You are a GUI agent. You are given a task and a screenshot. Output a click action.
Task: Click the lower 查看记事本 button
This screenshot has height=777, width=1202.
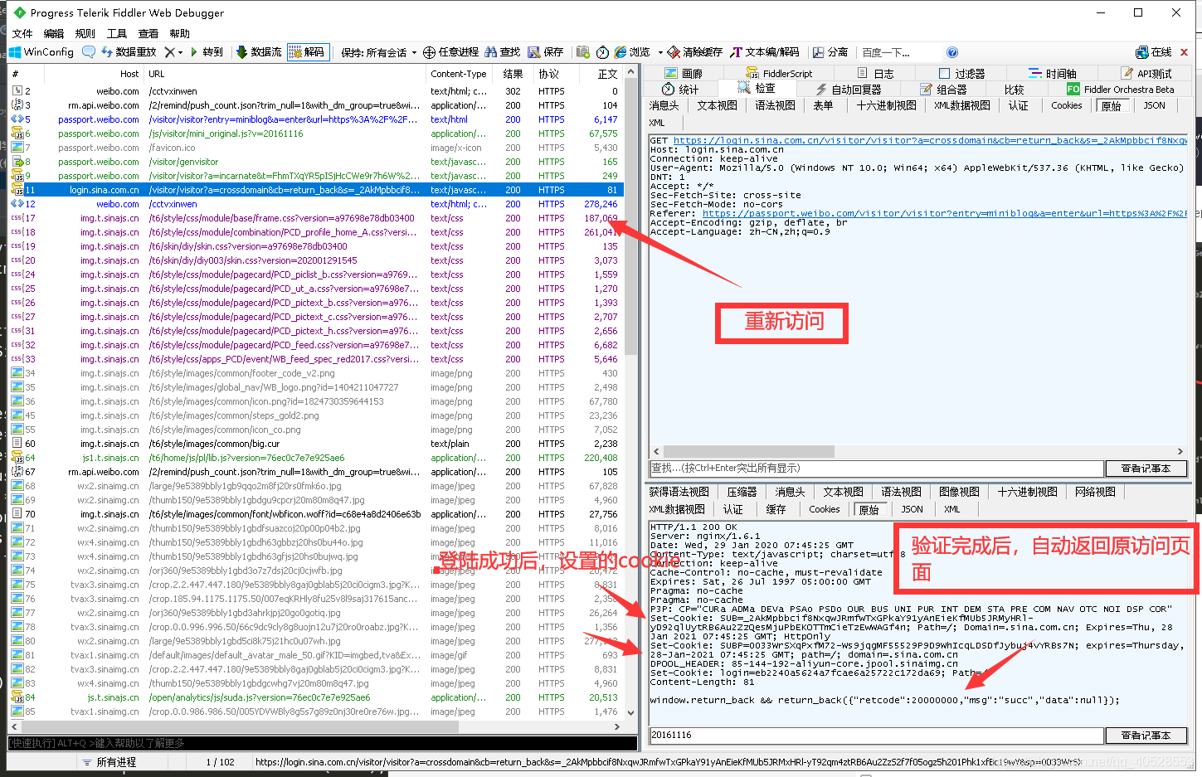(1146, 736)
